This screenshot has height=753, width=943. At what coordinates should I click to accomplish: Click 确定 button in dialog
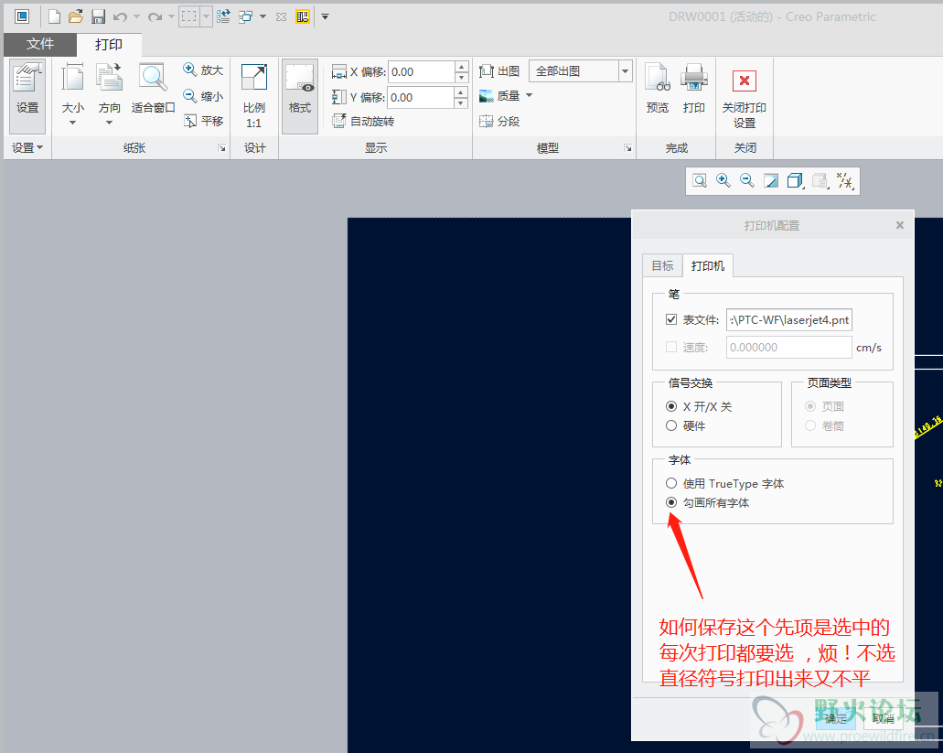pyautogui.click(x=835, y=719)
